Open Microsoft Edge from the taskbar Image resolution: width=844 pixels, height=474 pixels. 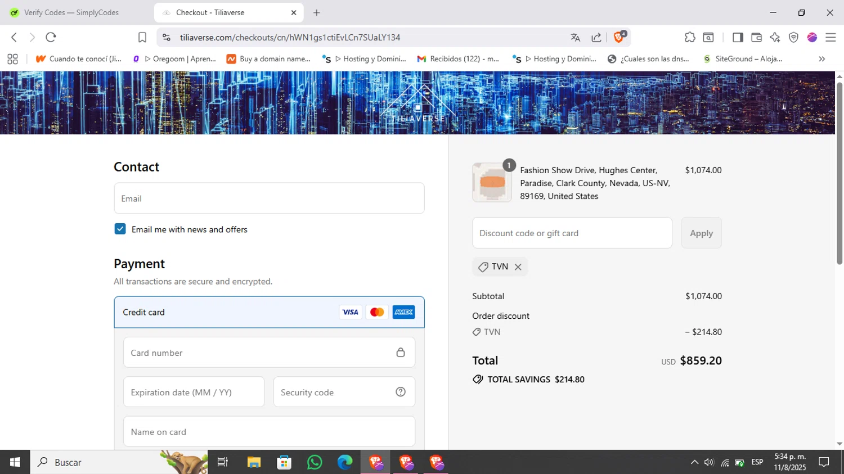pyautogui.click(x=345, y=462)
